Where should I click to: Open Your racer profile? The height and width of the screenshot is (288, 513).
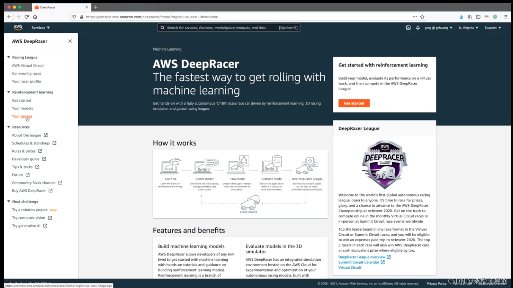click(26, 81)
